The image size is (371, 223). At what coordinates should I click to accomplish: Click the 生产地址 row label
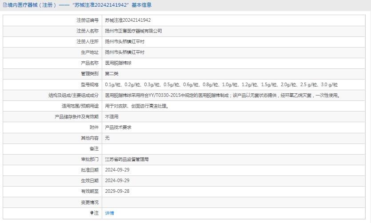(90, 52)
